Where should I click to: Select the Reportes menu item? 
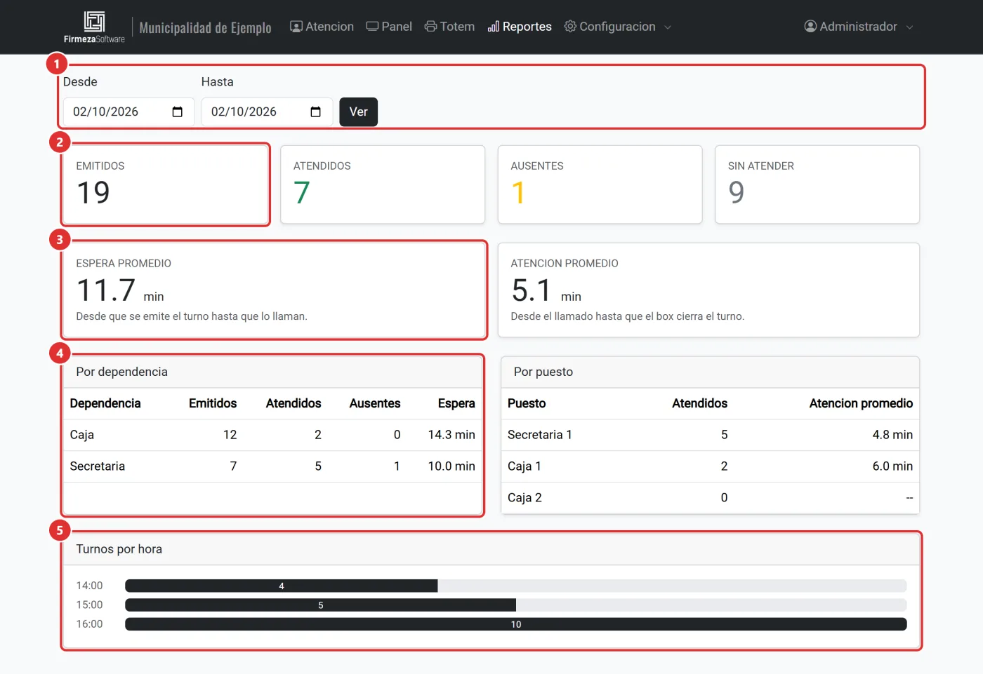(x=520, y=27)
